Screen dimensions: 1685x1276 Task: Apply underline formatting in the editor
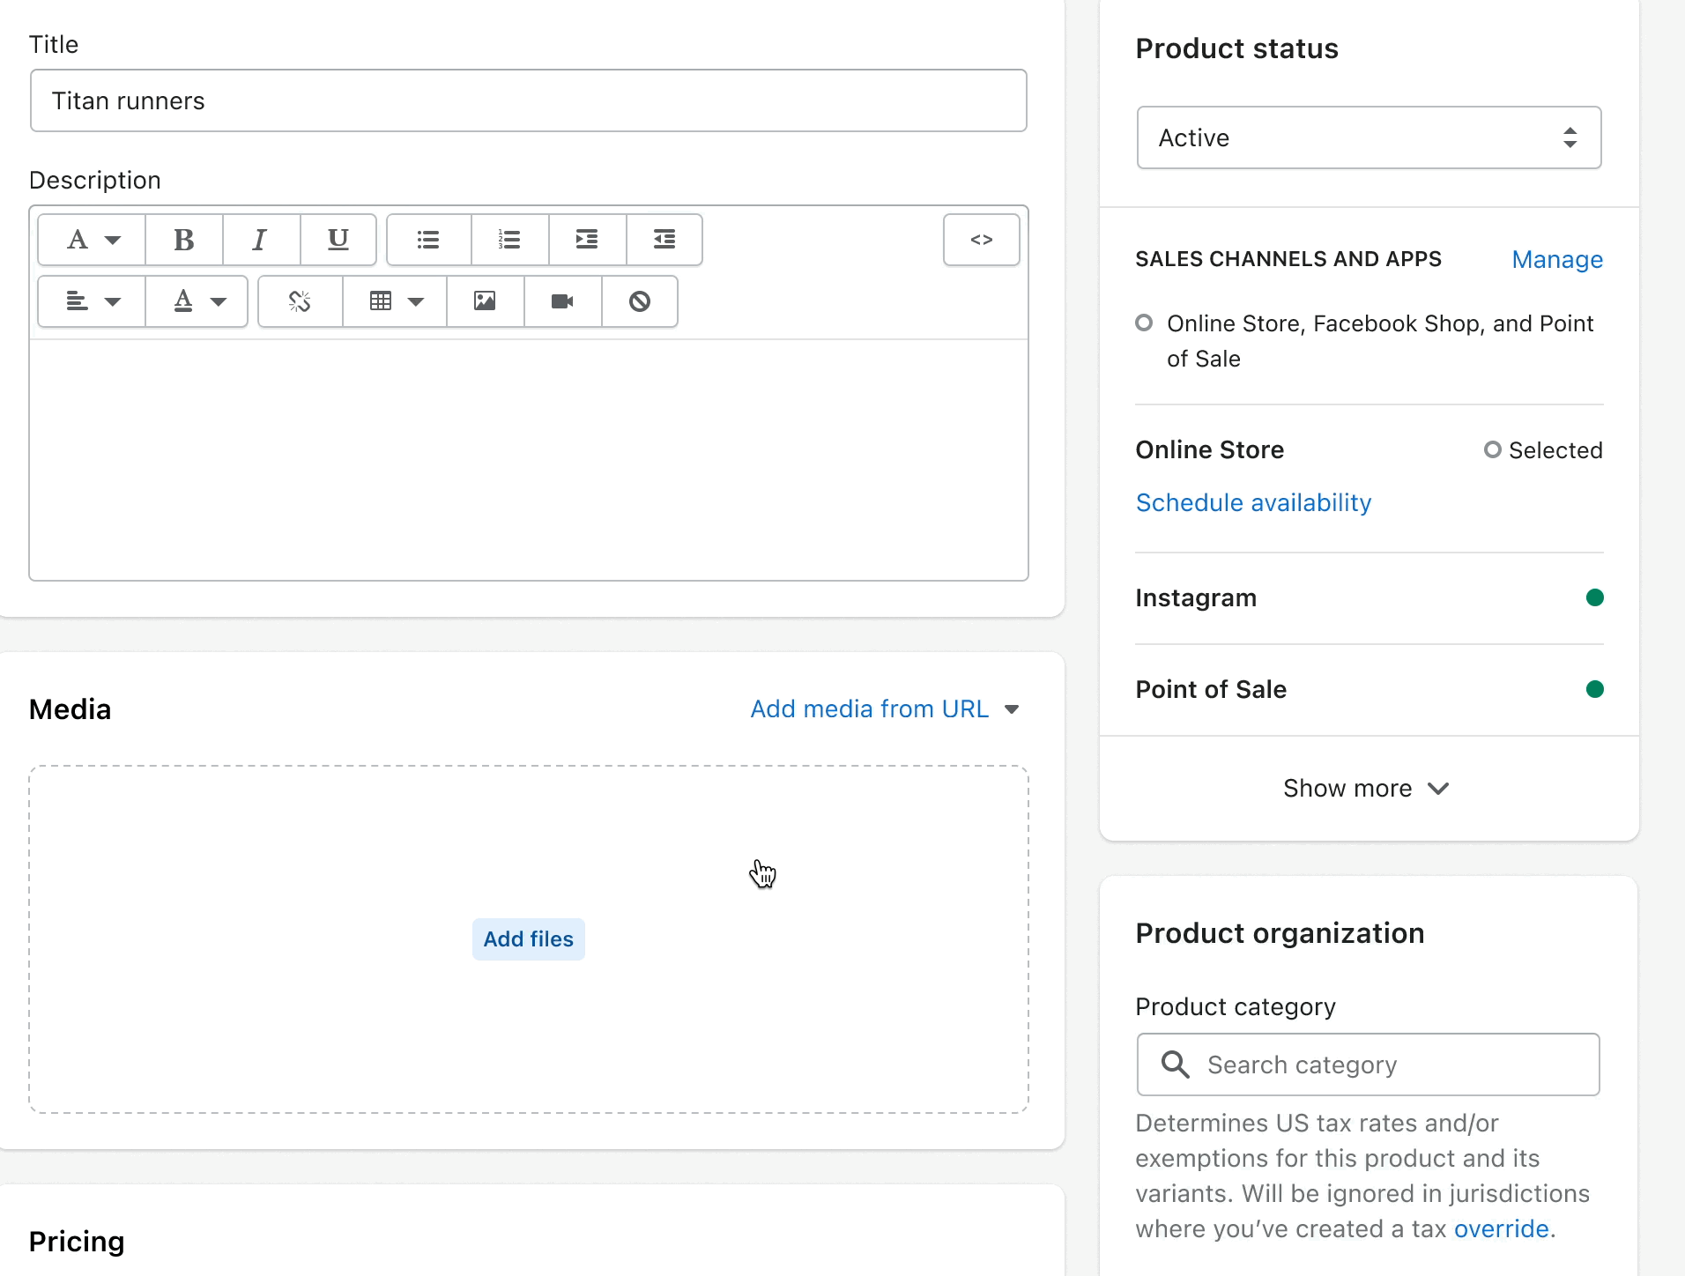338,239
